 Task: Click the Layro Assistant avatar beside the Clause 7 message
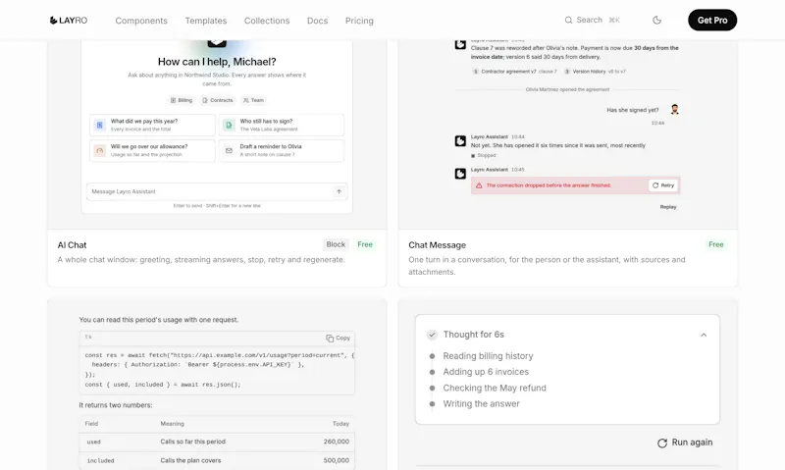(x=460, y=44)
